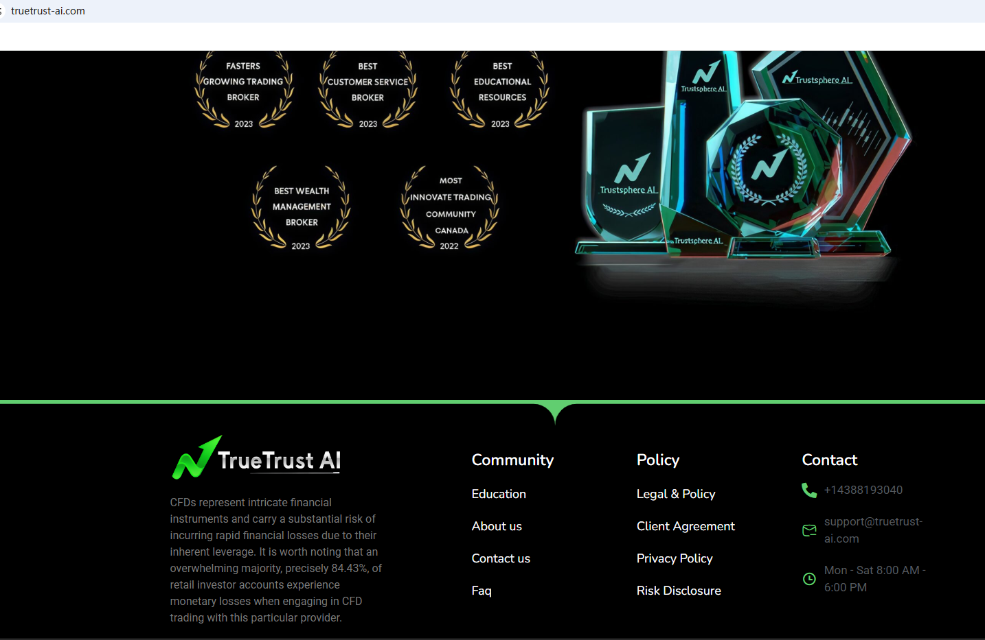Image resolution: width=985 pixels, height=640 pixels.
Task: Click the Community footer heading
Action: tap(512, 460)
